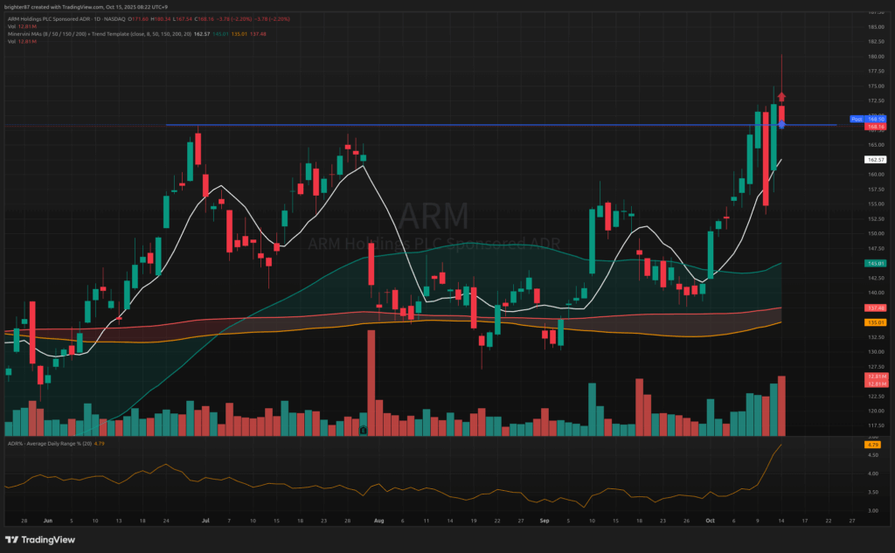Click the red 168.16 last price label
Screen dimensions: 895x553
876,127
